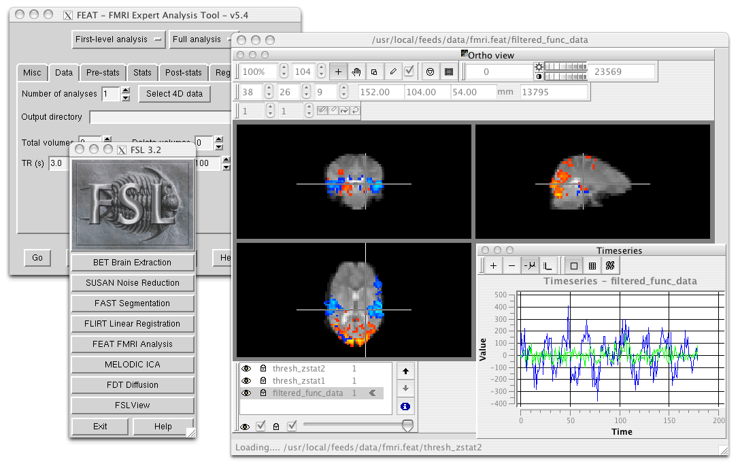Toggle the checkbox in Ortho view main toolbar
The width and height of the screenshot is (740, 464).
[x=409, y=71]
